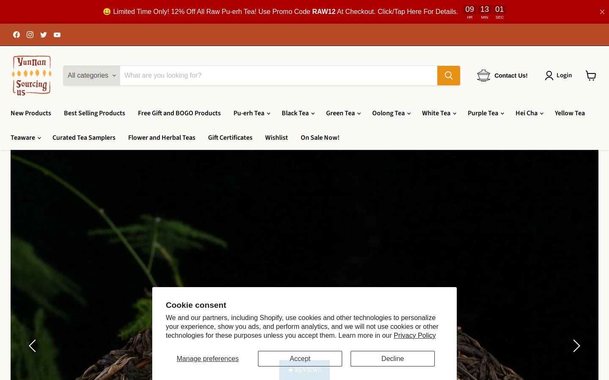Open Manage preferences for cookies
609x380 pixels.
pyautogui.click(x=208, y=358)
